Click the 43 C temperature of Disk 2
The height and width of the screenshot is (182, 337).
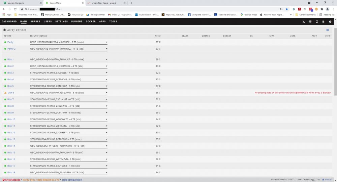(158, 66)
